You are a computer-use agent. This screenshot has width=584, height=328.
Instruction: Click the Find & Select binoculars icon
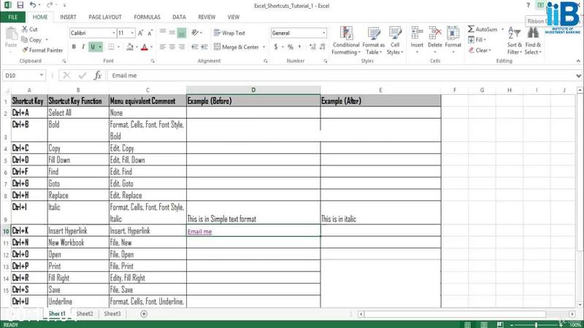(x=533, y=33)
